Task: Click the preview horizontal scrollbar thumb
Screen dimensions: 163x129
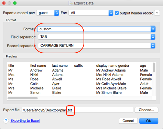Action: click(x=23, y=98)
